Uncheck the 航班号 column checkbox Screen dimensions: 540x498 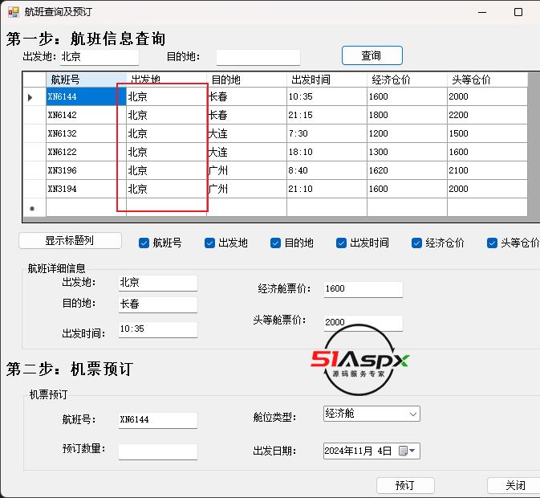click(144, 243)
